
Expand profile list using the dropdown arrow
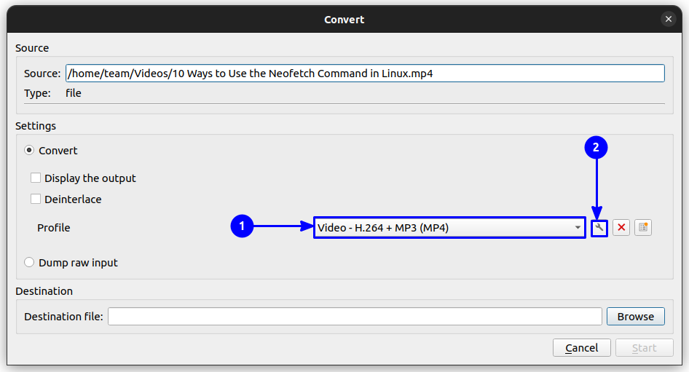point(578,228)
